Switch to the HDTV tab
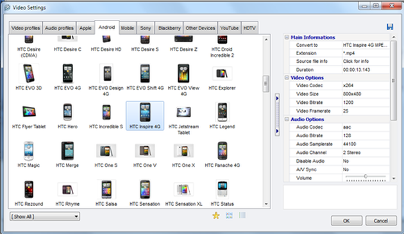This screenshot has height=234, width=404. 249,28
